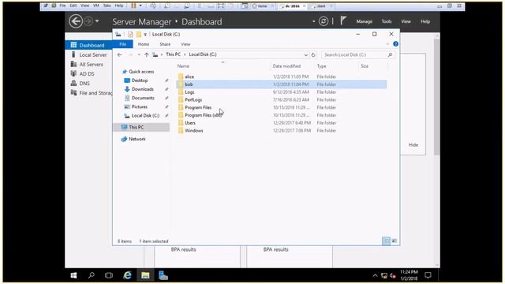Click Explorer help question mark icon

click(x=396, y=44)
